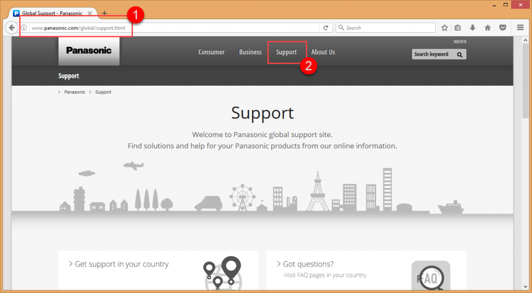Open a new tab with plus button
The image size is (532, 293).
click(104, 14)
